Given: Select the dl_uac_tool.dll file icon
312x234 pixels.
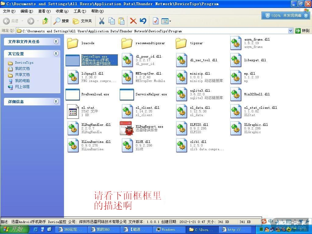Looking at the screenshot, I should (182, 60).
